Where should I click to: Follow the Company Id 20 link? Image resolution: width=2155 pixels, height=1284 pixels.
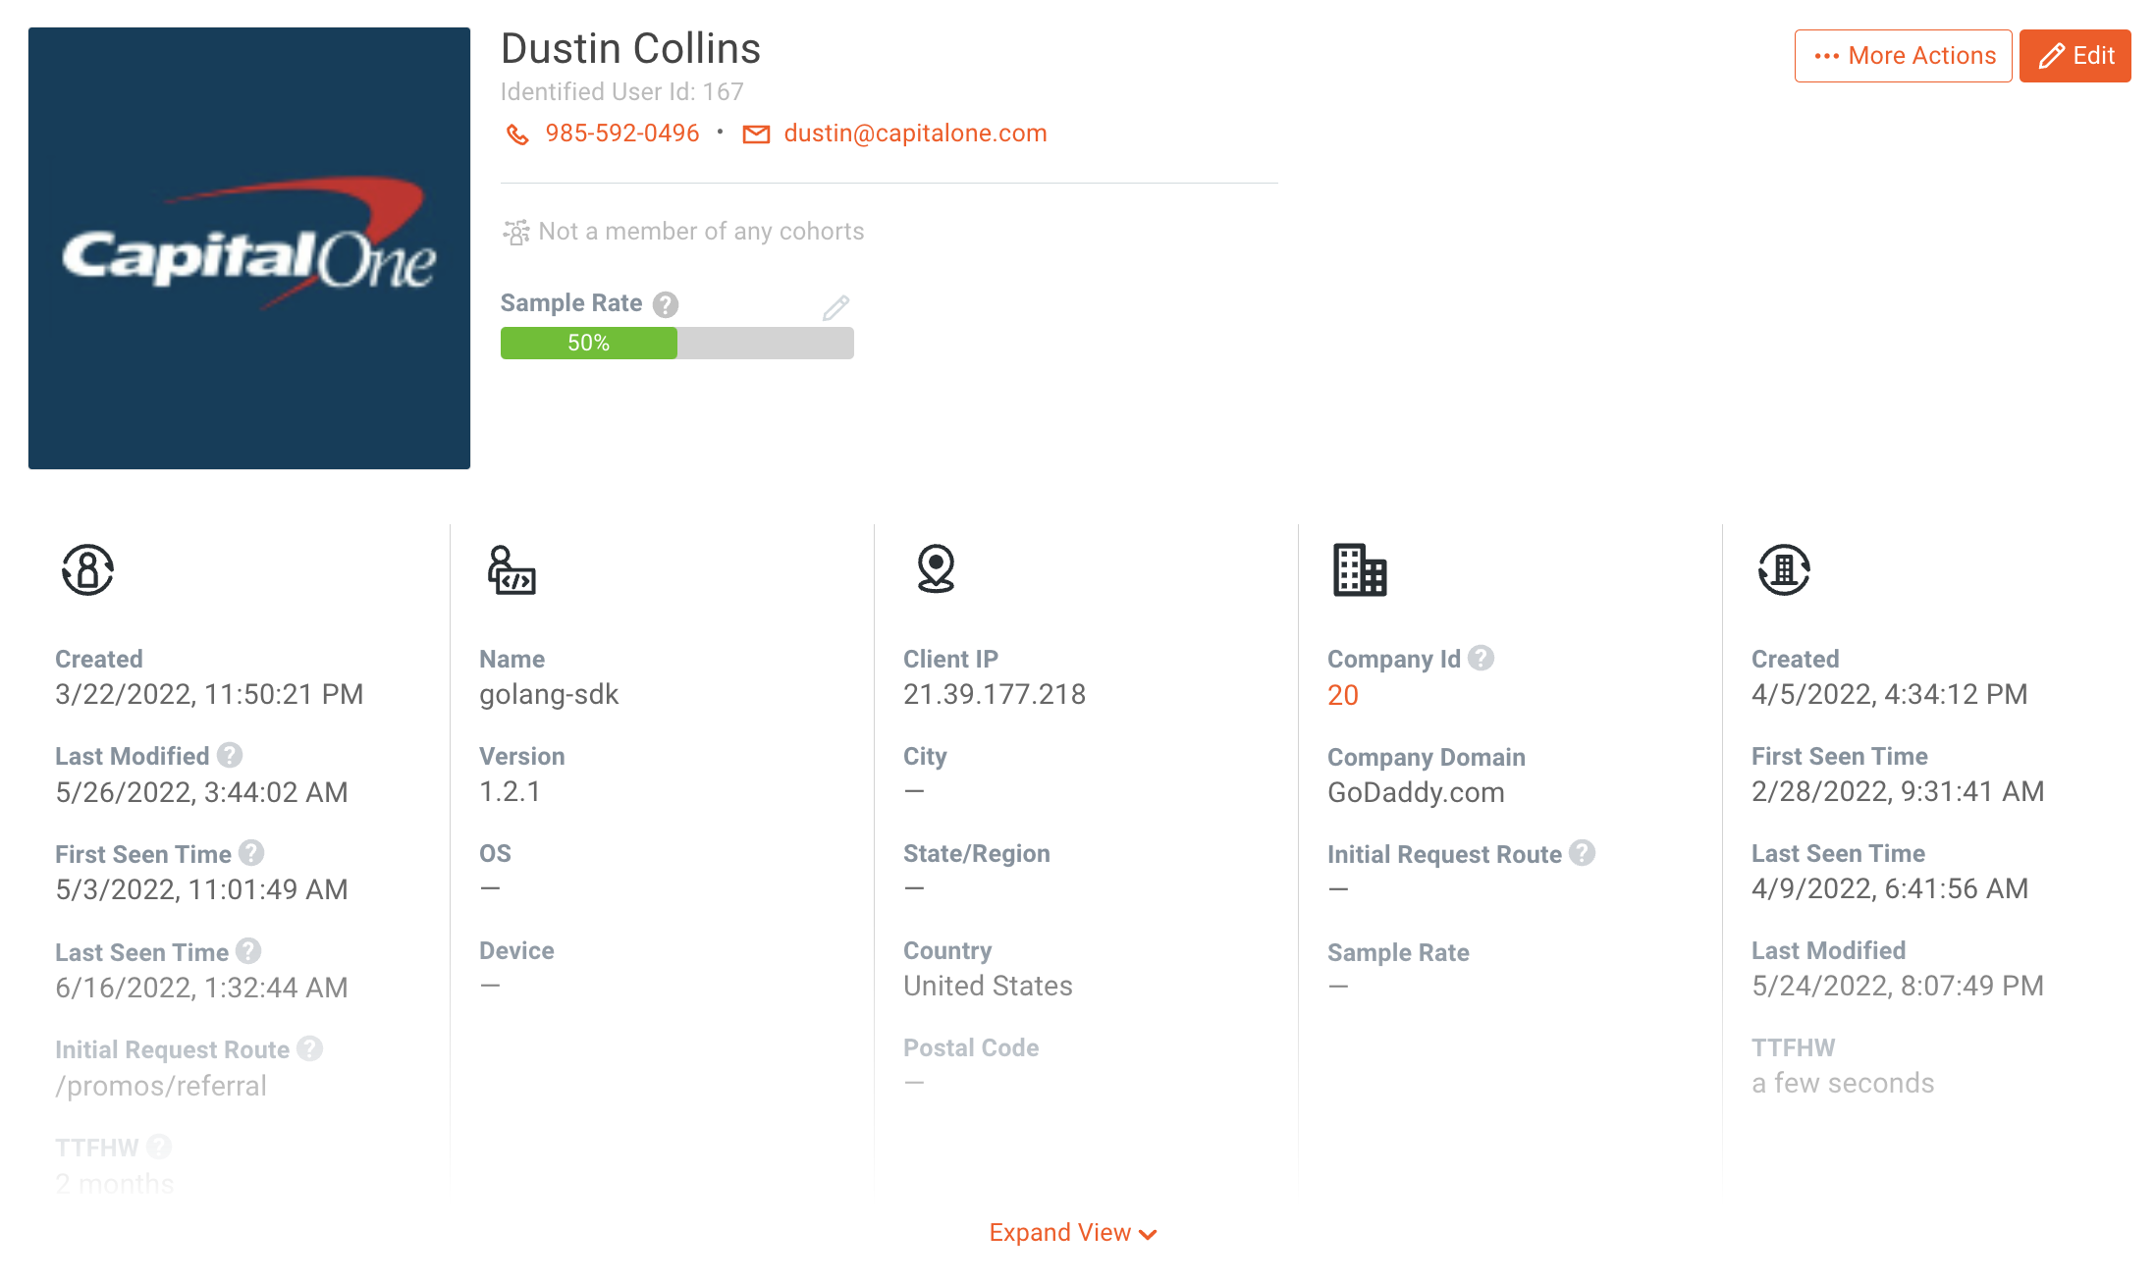coord(1341,695)
